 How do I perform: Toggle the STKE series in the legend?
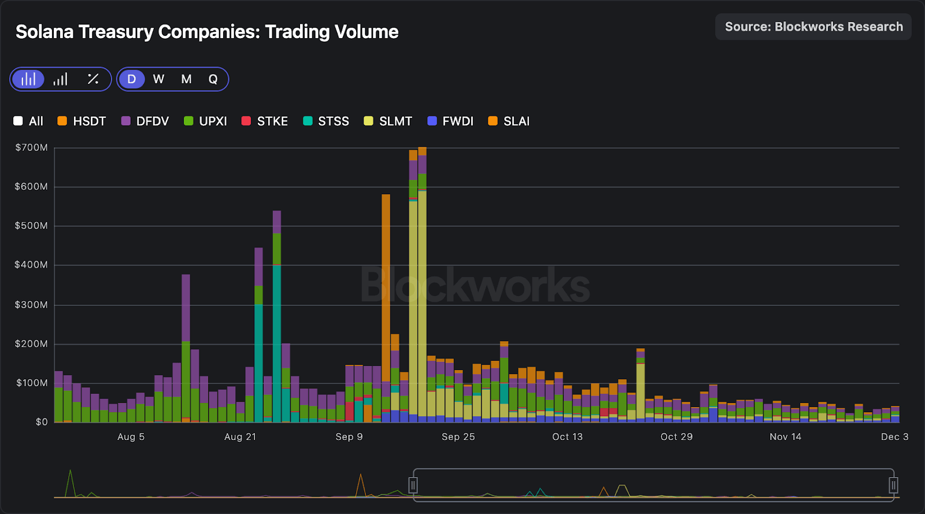tap(265, 121)
